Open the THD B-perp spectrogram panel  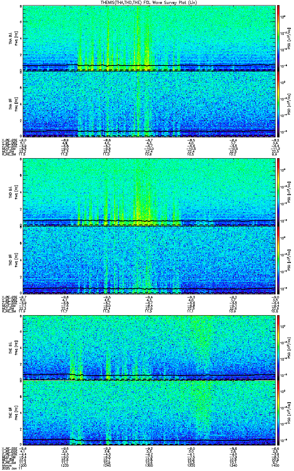pyautogui.click(x=149, y=192)
